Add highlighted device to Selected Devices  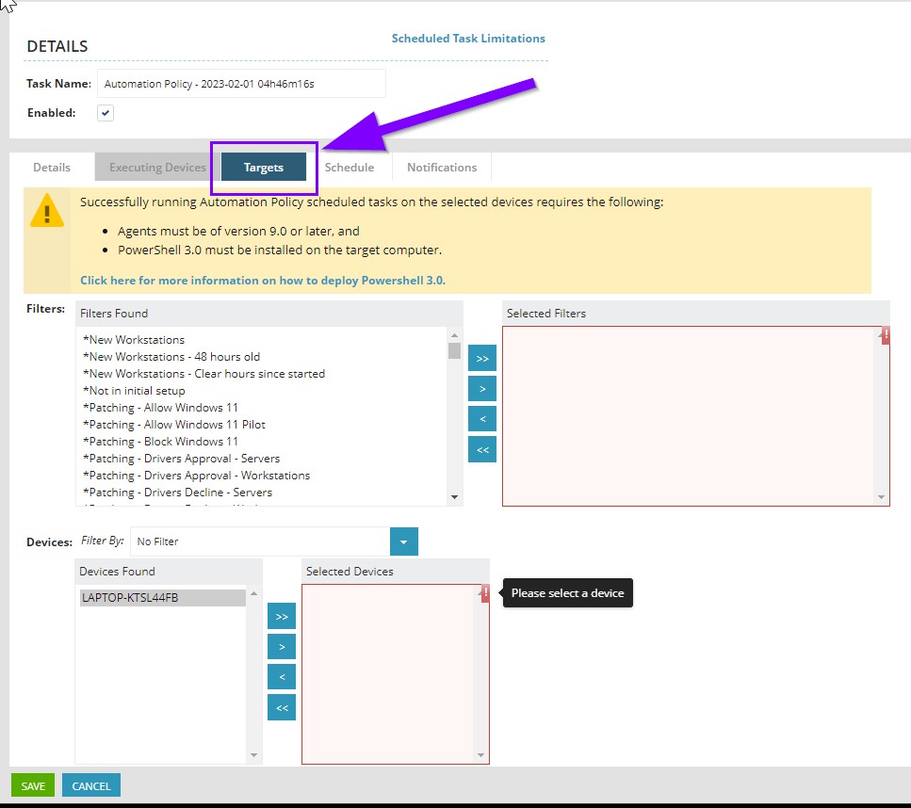click(x=282, y=647)
